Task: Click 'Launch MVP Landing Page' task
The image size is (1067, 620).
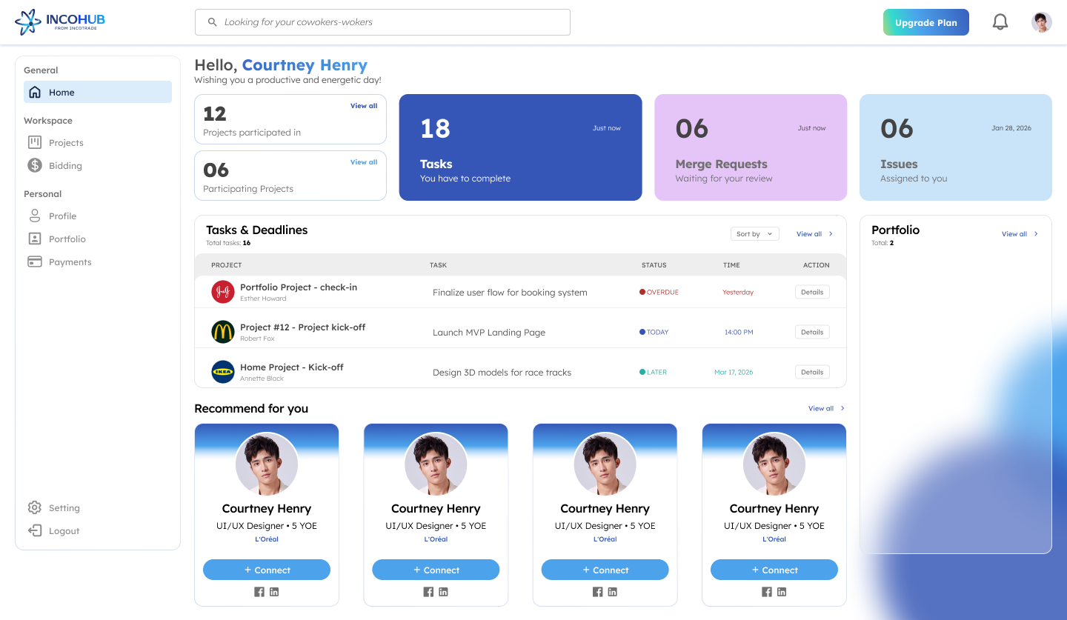Action: 489,333
